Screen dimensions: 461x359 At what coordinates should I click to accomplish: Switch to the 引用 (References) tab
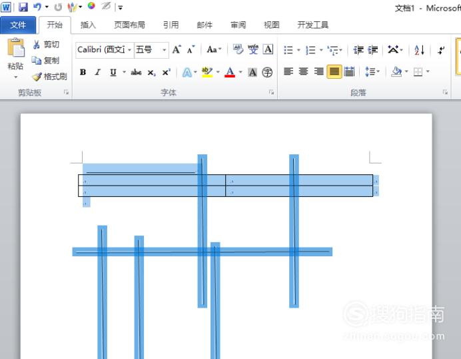pos(171,25)
